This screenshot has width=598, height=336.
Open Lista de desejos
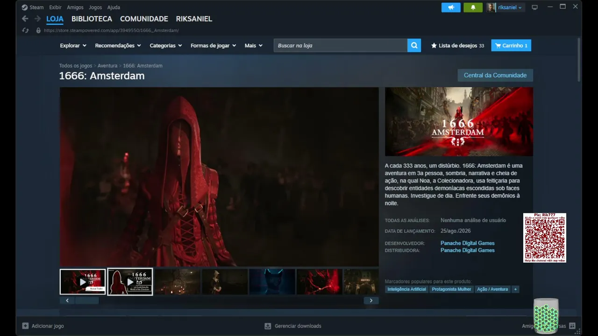tap(457, 46)
